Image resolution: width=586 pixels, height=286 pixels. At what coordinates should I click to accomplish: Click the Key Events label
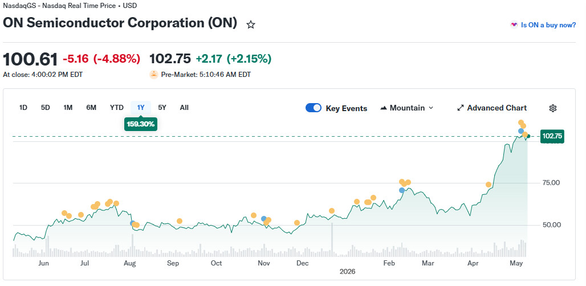[347, 108]
